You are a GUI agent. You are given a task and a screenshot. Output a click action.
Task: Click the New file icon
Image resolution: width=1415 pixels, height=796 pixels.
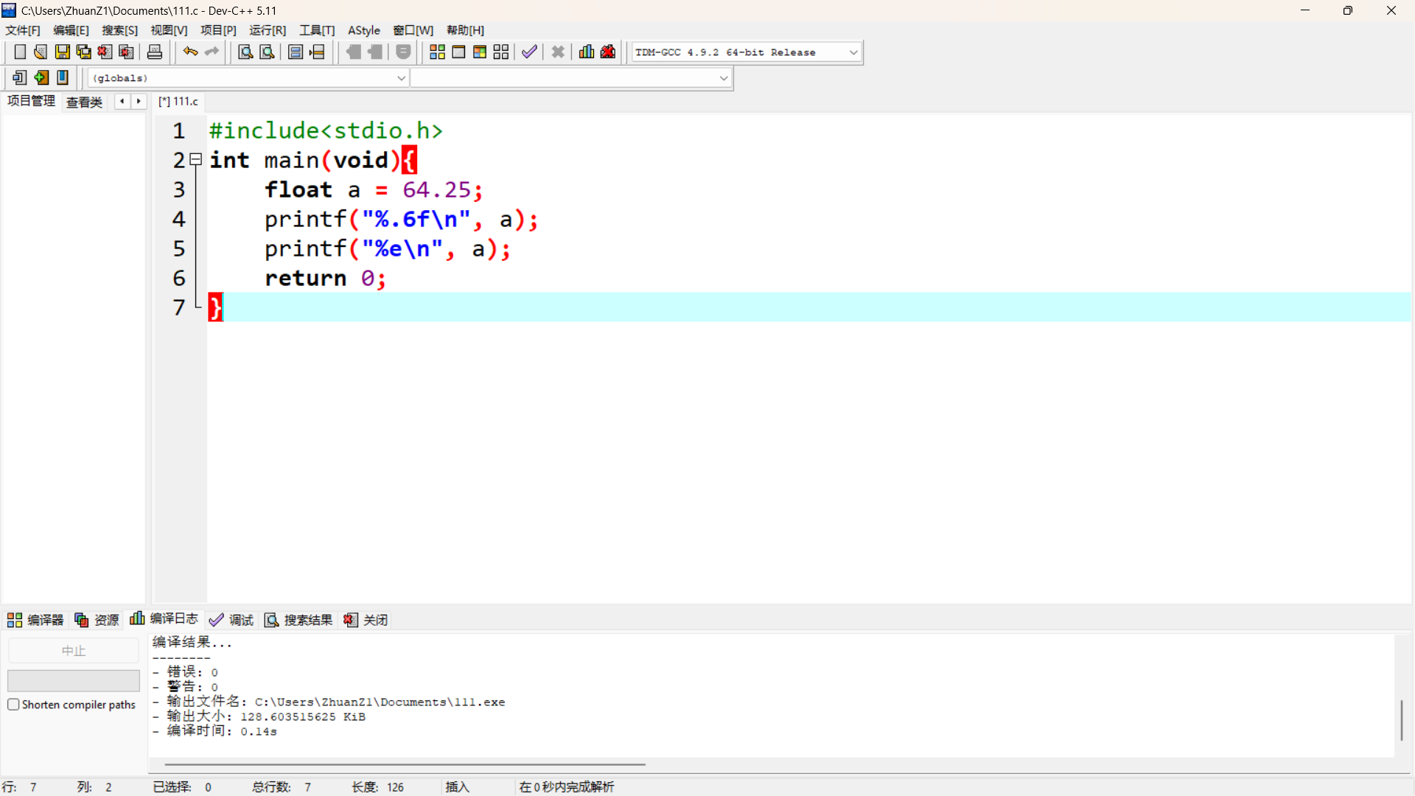point(20,52)
